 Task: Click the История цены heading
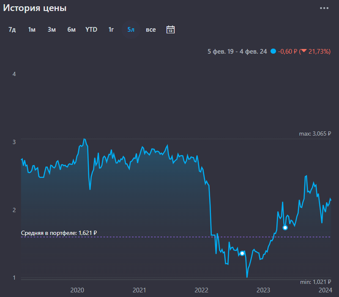click(36, 8)
